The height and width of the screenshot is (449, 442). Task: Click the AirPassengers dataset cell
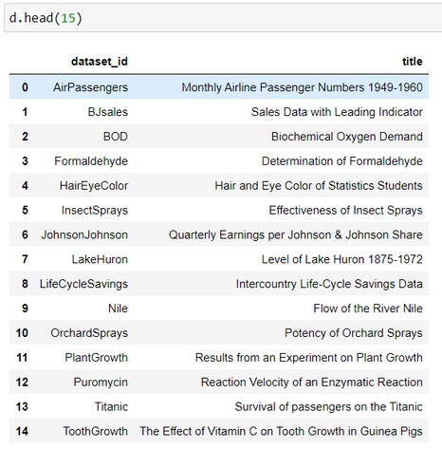click(90, 87)
